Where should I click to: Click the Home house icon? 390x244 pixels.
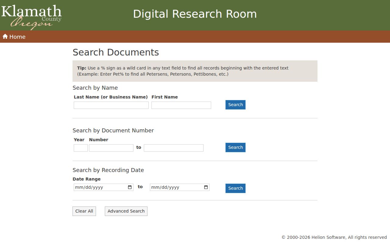point(5,37)
